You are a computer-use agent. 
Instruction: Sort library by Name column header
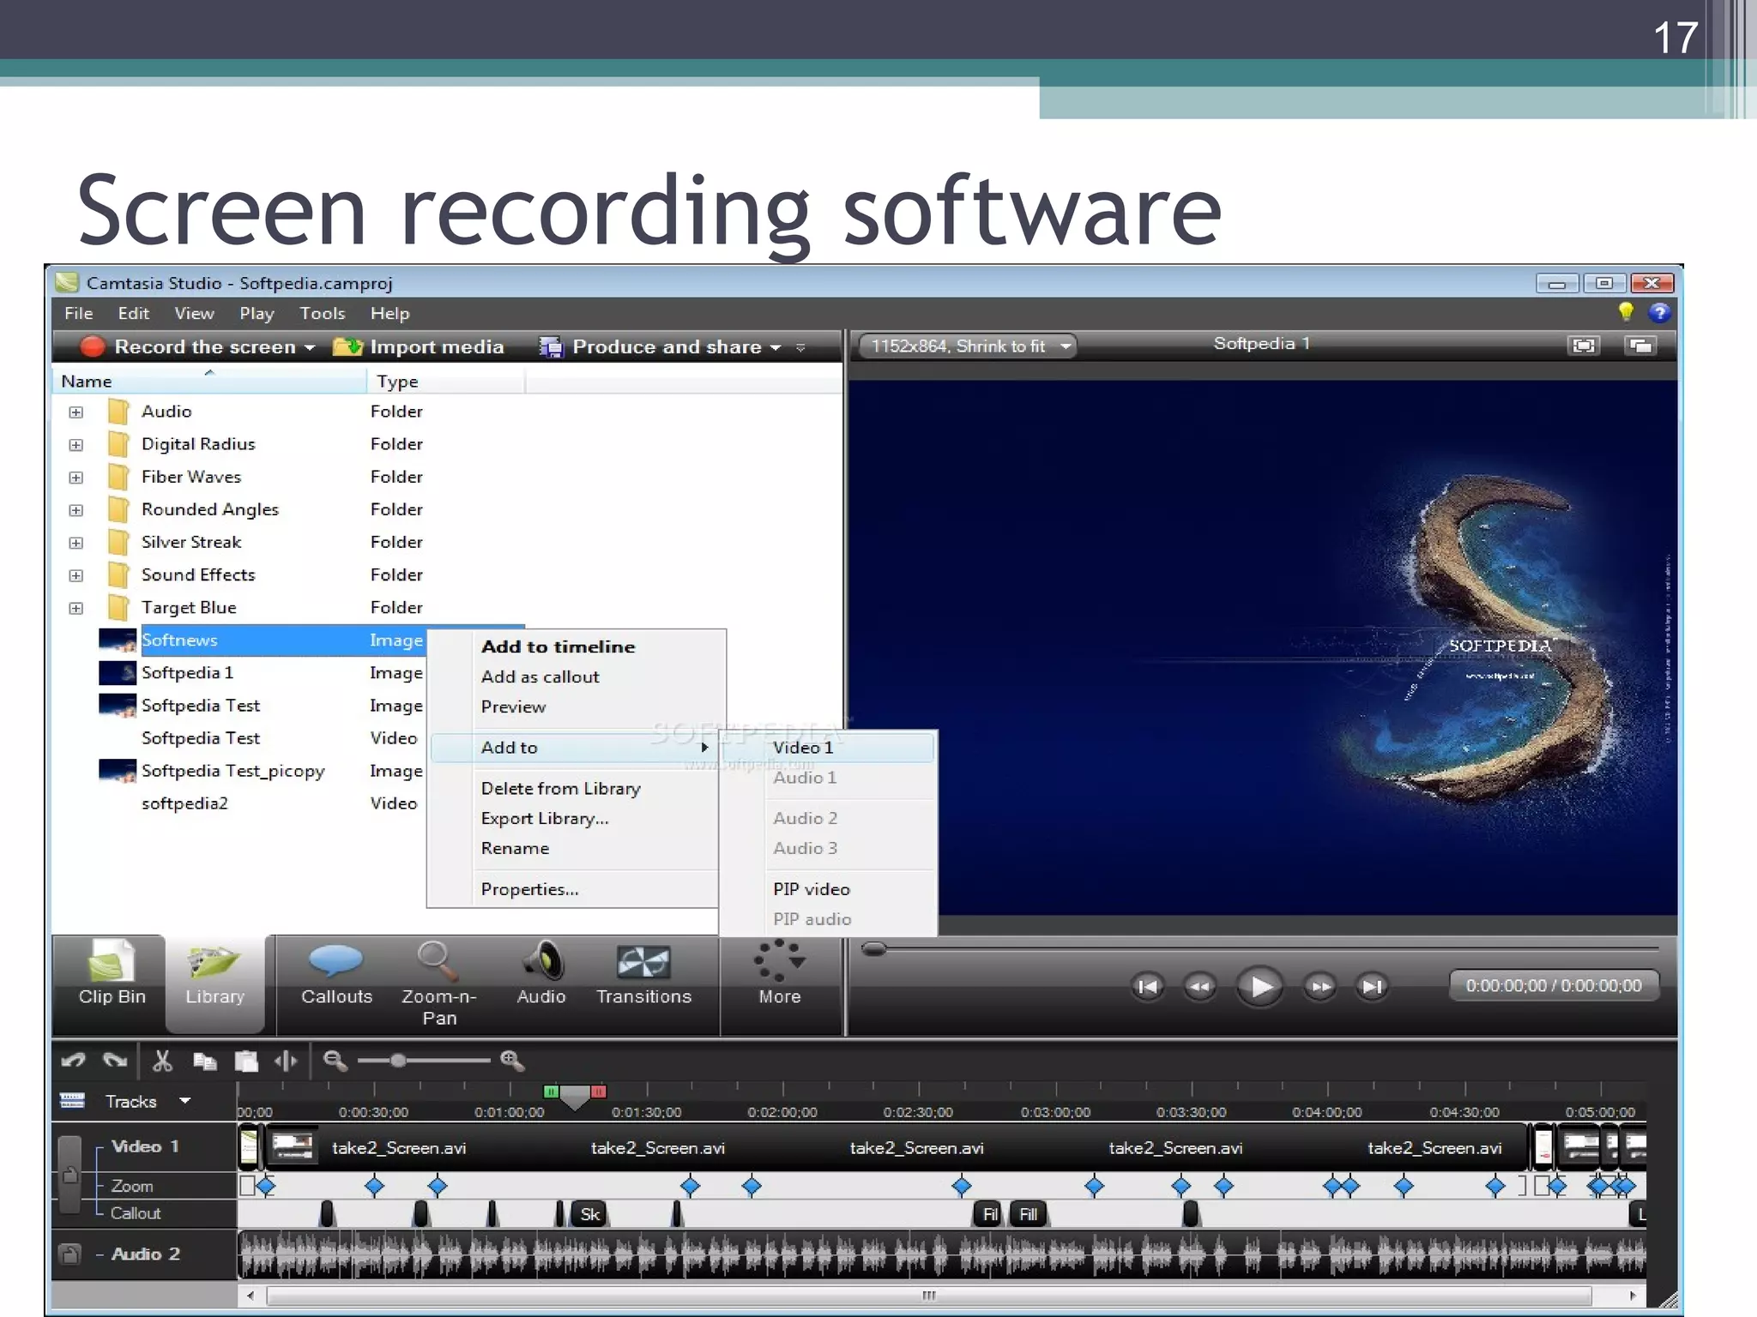[x=210, y=381]
